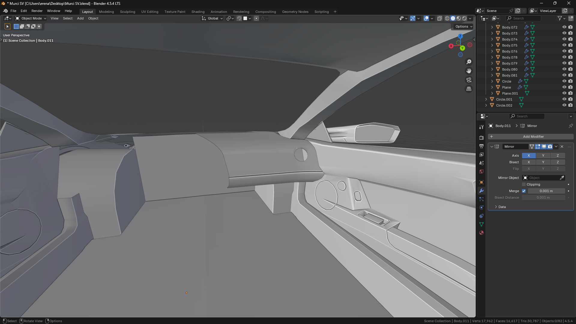This screenshot has height=324, width=576.
Task: Click the Merge distance 0.001 m field
Action: (546, 191)
